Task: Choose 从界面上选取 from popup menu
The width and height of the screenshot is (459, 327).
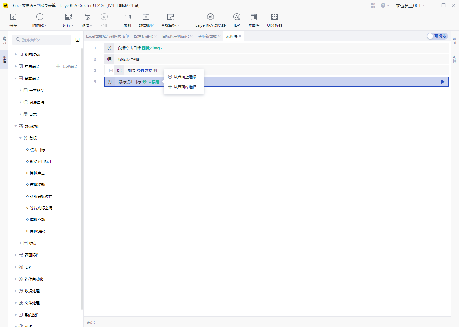Action: point(184,77)
